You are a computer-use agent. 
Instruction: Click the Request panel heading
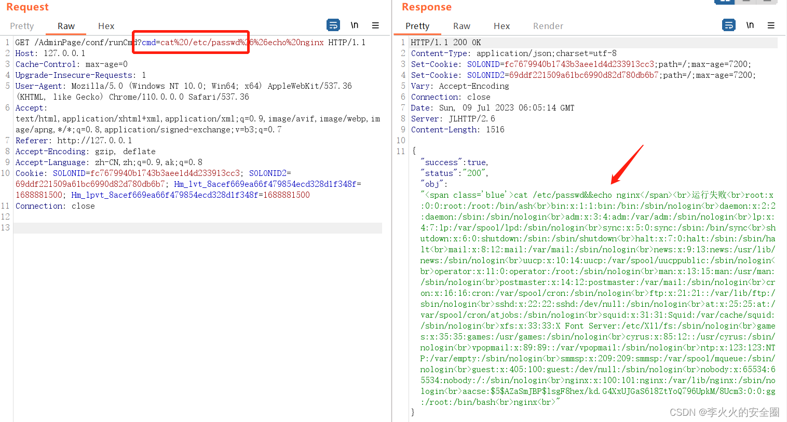(x=28, y=7)
